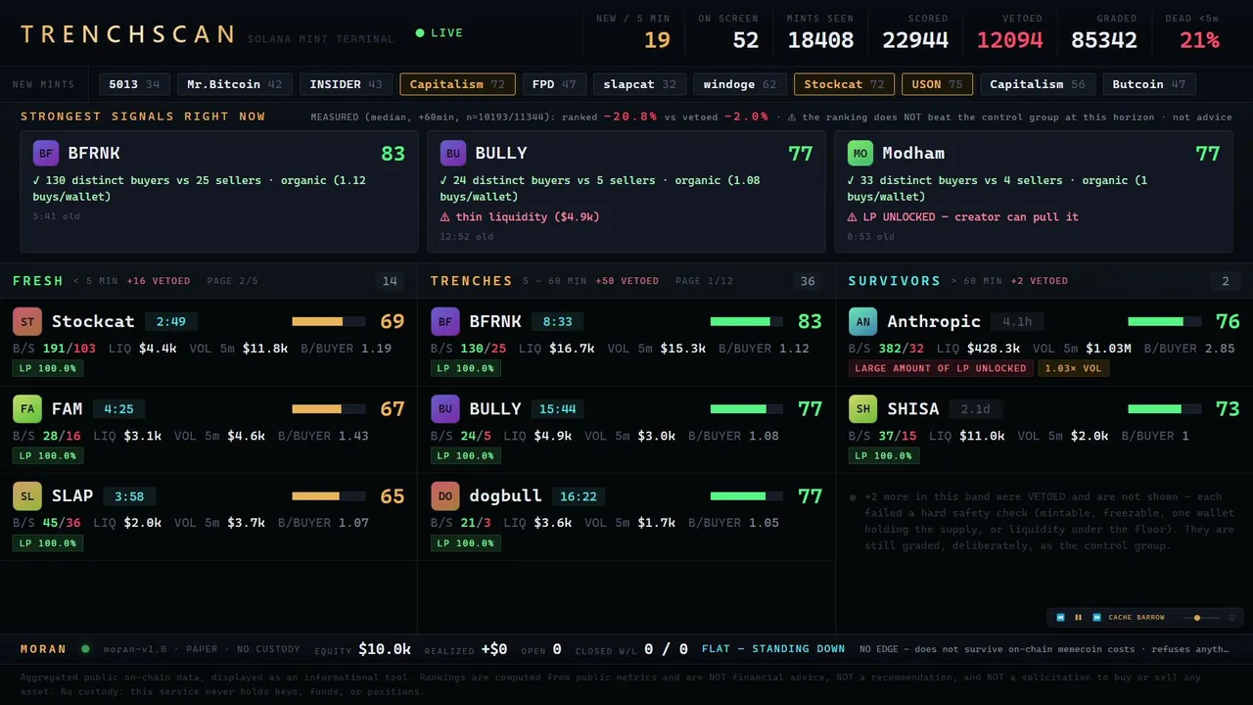Screen dimensions: 1253x705
Task: Click the SH avatar of SHISA row
Action: click(x=862, y=408)
